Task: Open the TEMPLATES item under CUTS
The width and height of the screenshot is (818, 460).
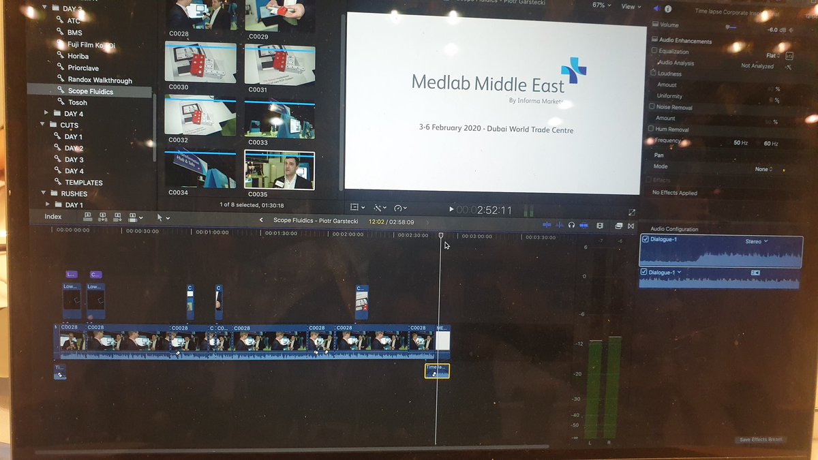Action: (x=83, y=183)
